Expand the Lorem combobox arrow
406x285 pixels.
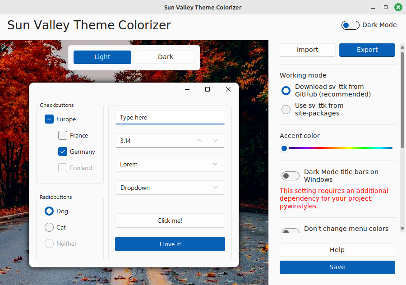pos(215,164)
